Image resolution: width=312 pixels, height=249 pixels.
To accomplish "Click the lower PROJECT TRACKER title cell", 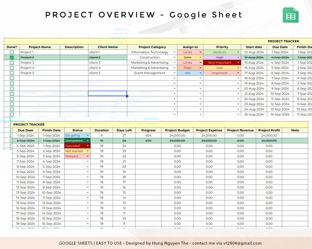I will click(160, 124).
